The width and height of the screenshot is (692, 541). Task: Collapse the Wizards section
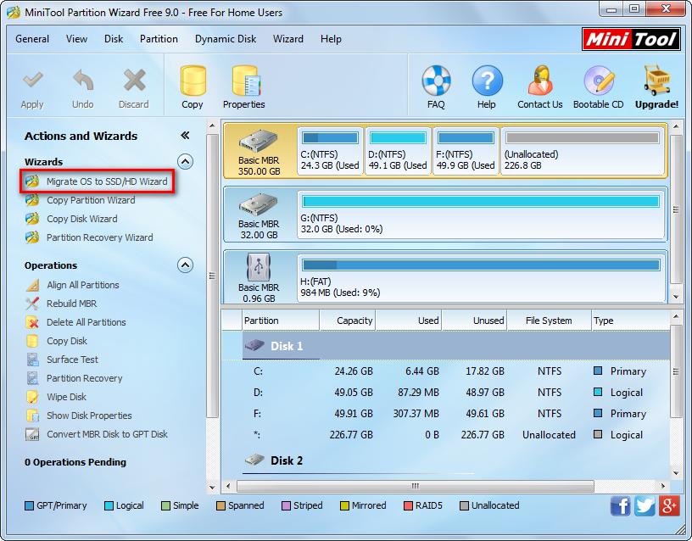186,161
